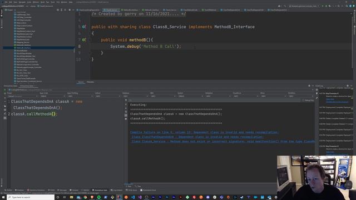Screen dimensions: 356x200
Task: Open the Apex Profiling log level dropdown
Action: (x=80, y=96)
